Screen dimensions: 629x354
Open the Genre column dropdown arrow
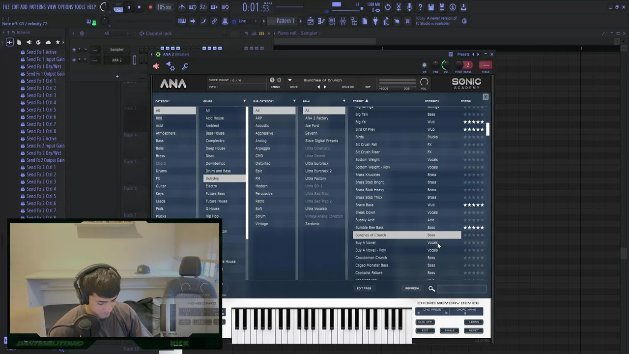244,101
